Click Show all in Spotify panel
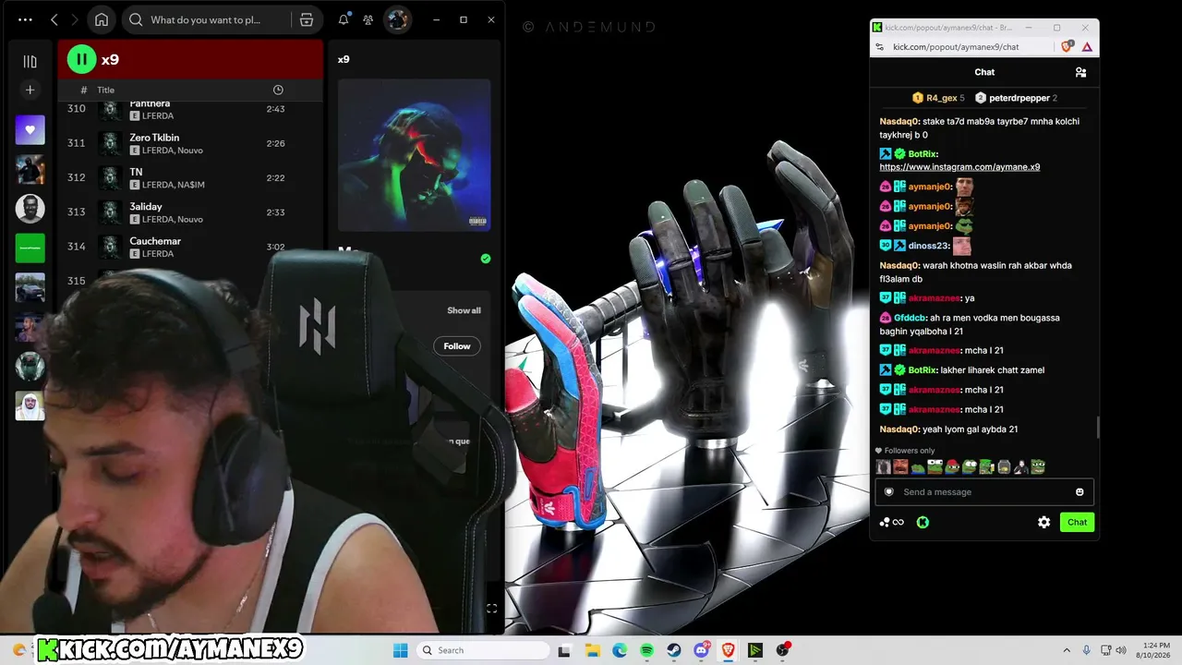The width and height of the screenshot is (1182, 665). point(464,310)
